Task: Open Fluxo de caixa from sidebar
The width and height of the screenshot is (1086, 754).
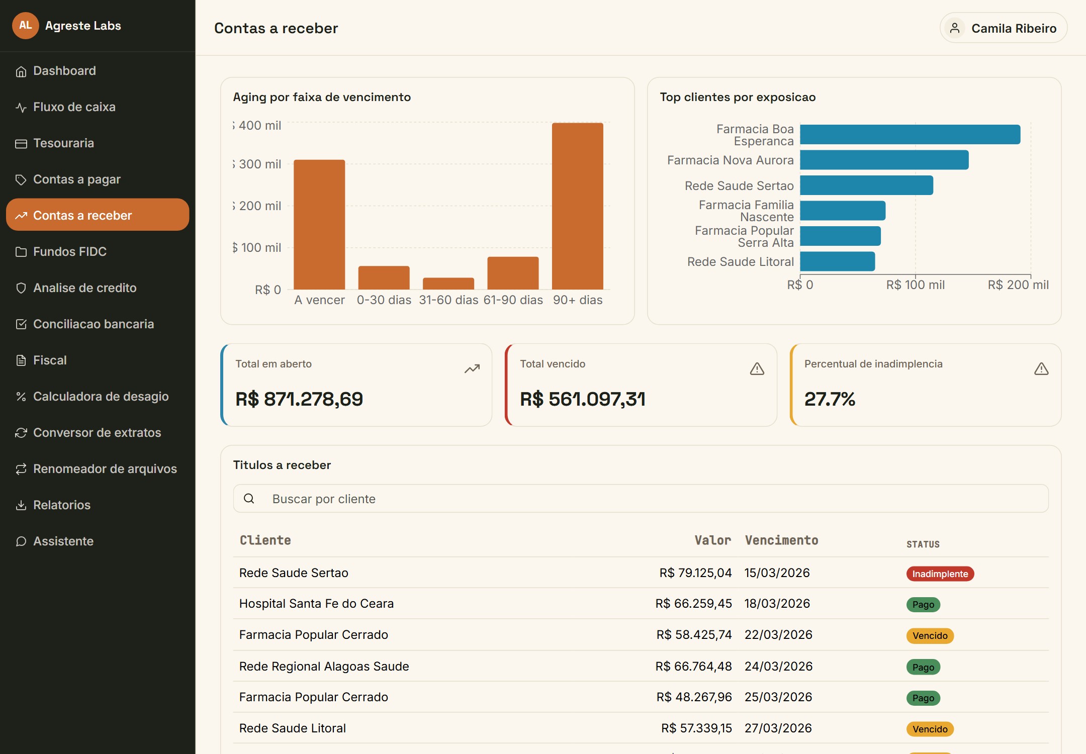Action: [x=98, y=107]
